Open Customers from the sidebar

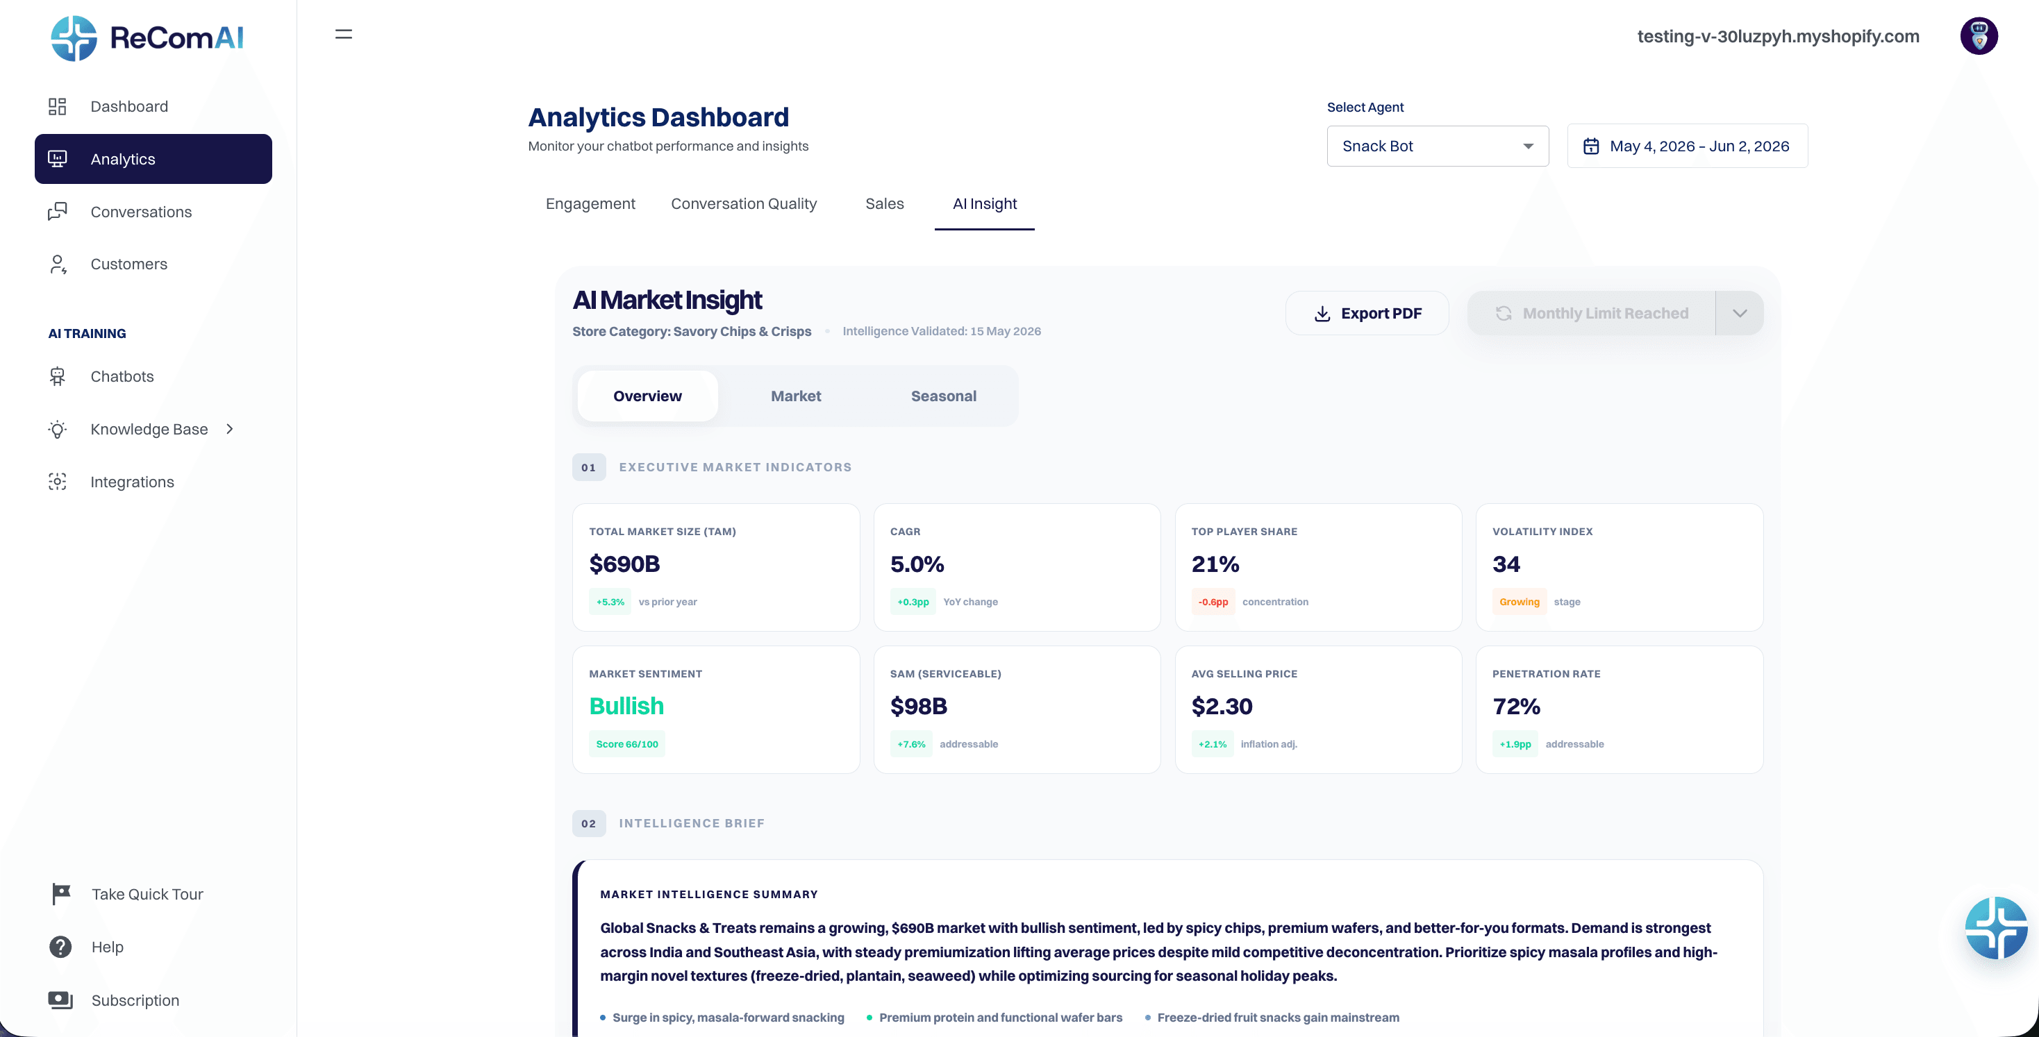coord(153,264)
